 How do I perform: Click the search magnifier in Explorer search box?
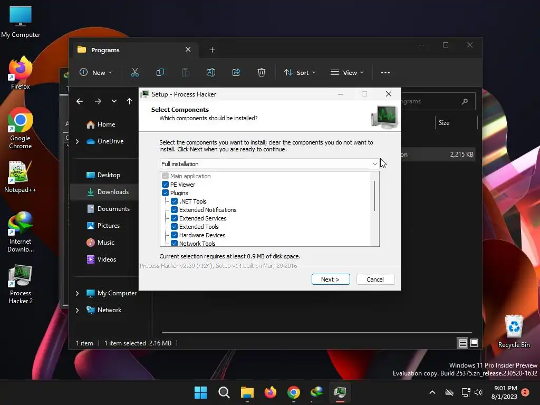point(465,101)
